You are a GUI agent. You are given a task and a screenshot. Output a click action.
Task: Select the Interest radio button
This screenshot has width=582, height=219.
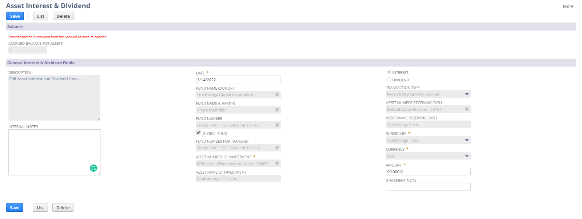coord(389,72)
